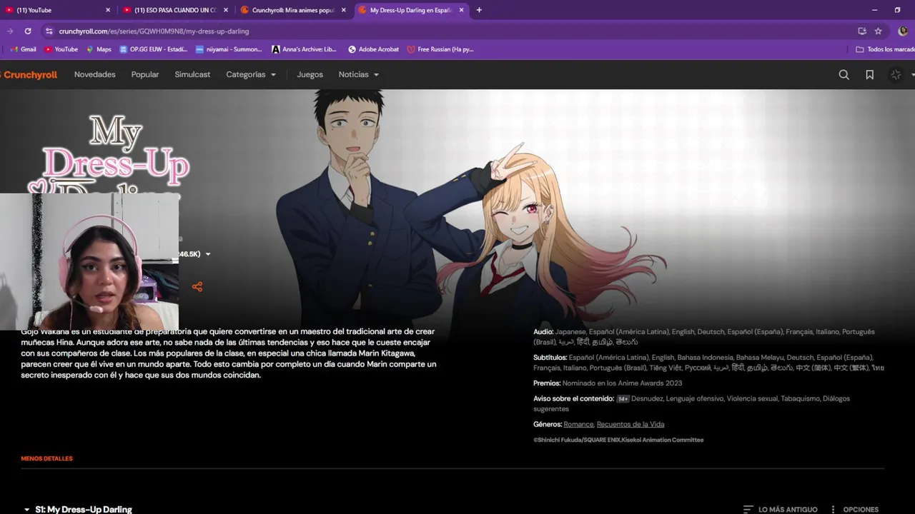Close the Crunchyroll Mira animes tab
This screenshot has width=915, height=514.
(x=343, y=10)
